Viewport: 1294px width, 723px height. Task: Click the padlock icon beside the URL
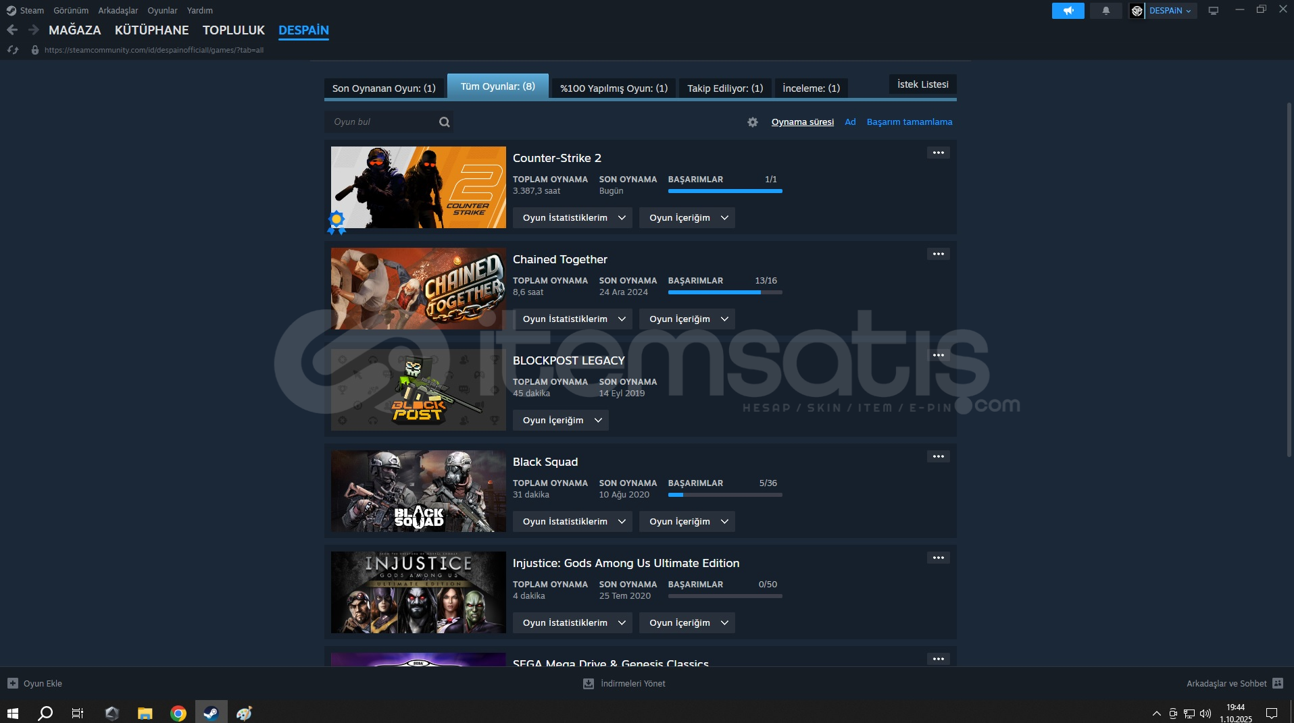click(35, 50)
